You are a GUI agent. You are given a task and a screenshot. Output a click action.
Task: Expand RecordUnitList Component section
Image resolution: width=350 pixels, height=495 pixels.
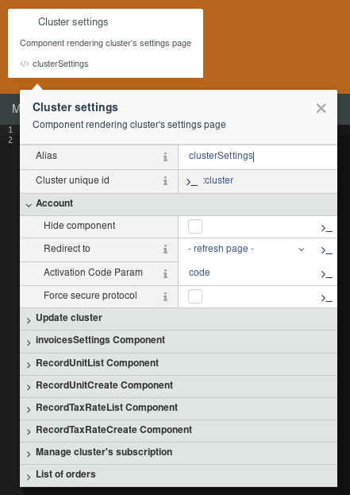[x=179, y=364]
